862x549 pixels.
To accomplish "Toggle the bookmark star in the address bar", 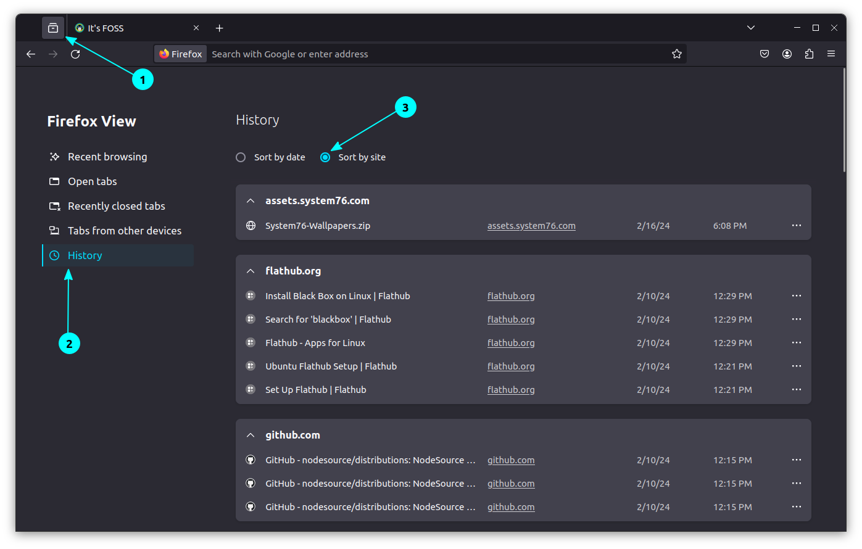I will click(x=677, y=54).
